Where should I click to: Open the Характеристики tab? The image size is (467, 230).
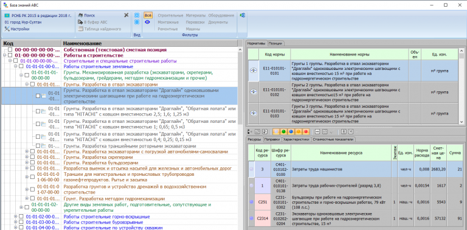[x=296, y=139]
